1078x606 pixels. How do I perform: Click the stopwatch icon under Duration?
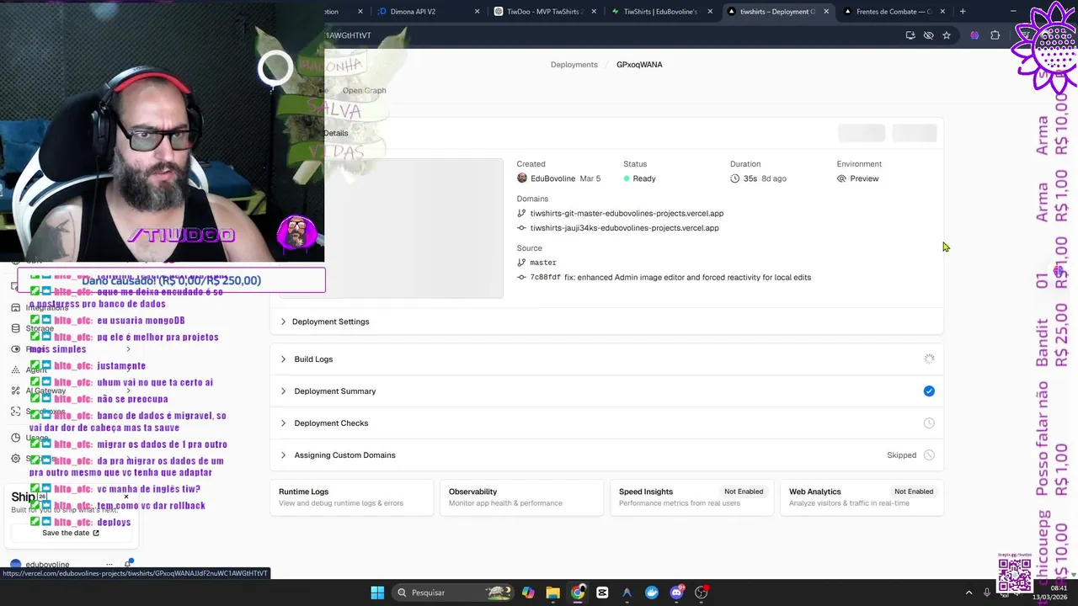tap(734, 178)
